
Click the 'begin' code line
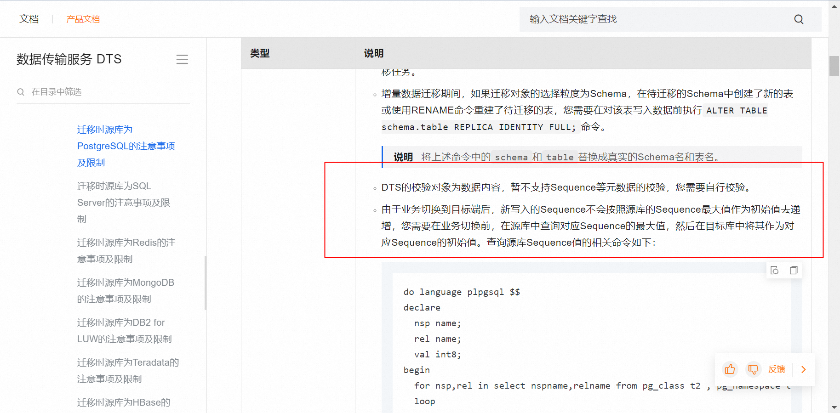click(x=417, y=370)
